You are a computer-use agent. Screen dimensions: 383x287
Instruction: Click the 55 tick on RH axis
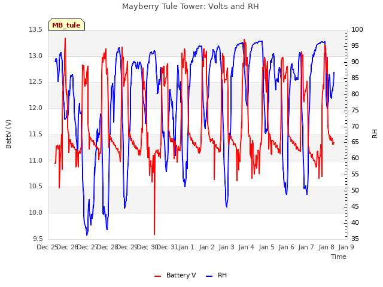point(355,174)
